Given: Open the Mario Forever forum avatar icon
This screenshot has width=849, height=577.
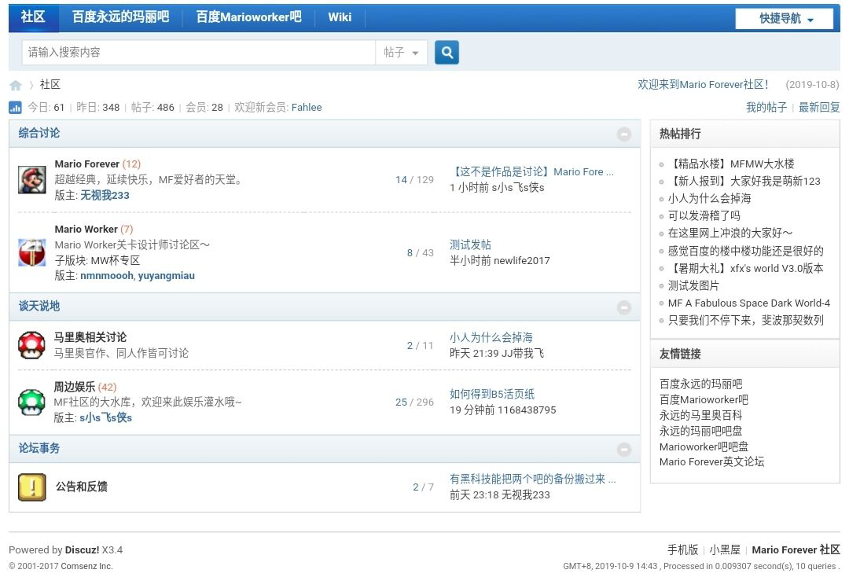Looking at the screenshot, I should click(32, 180).
